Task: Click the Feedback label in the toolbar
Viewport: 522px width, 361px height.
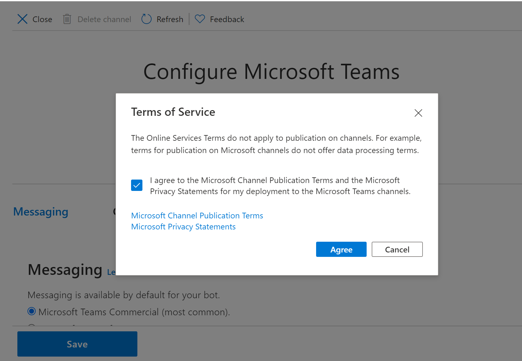Action: 227,19
